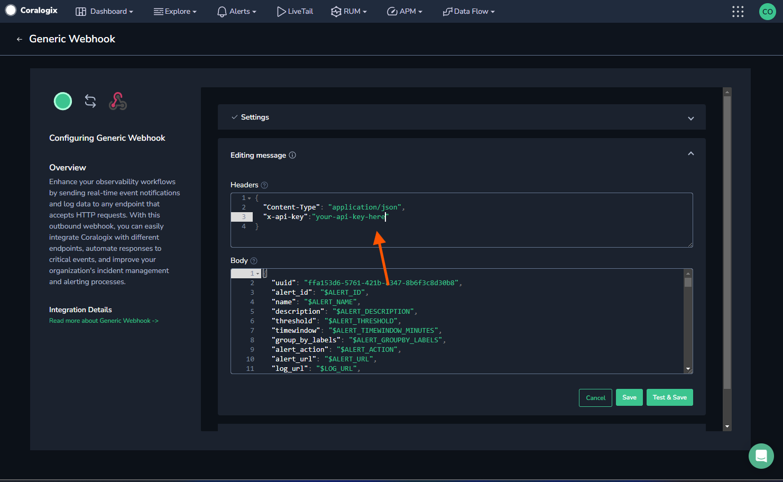783x482 pixels.
Task: Click the two-way sync arrows icon
Action: click(x=90, y=101)
